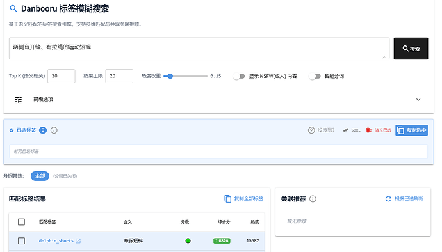Click the question mark not-found help icon
Viewport: 442px width, 252px height.
[x=311, y=130]
